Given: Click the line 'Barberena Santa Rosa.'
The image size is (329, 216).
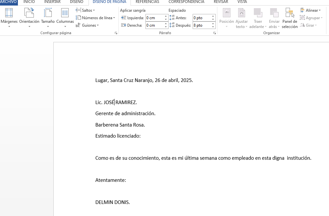Looking at the screenshot, I should [x=120, y=125].
